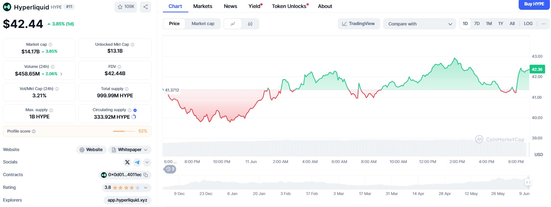Open the chart's more options ellipsis

(x=543, y=24)
